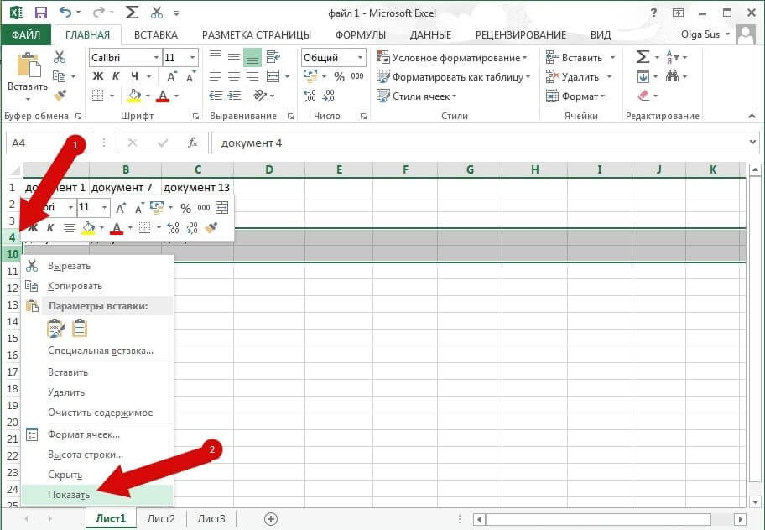Click the Fill down arrow icon
The width and height of the screenshot is (765, 530).
coord(643,76)
